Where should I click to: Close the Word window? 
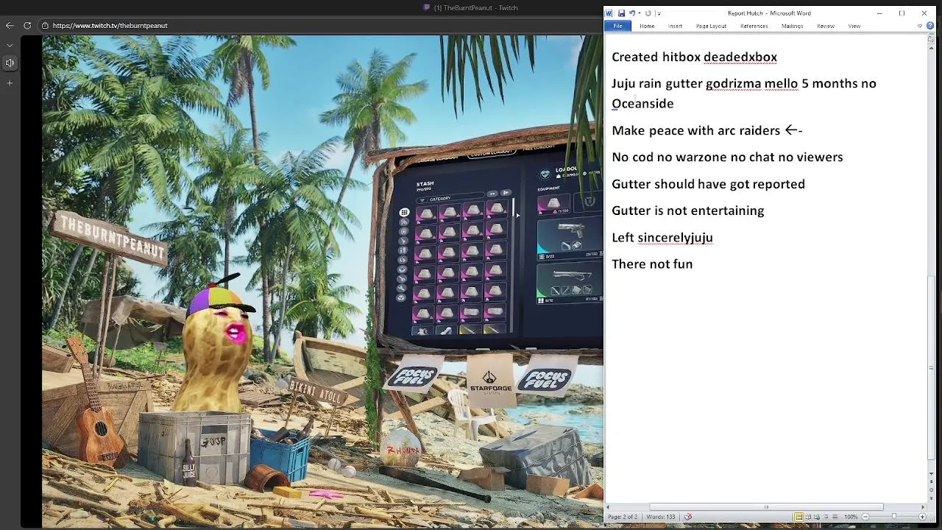[x=924, y=13]
